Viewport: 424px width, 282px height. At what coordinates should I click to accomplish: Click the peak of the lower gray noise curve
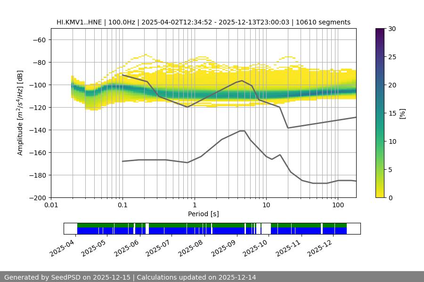pyautogui.click(x=242, y=131)
